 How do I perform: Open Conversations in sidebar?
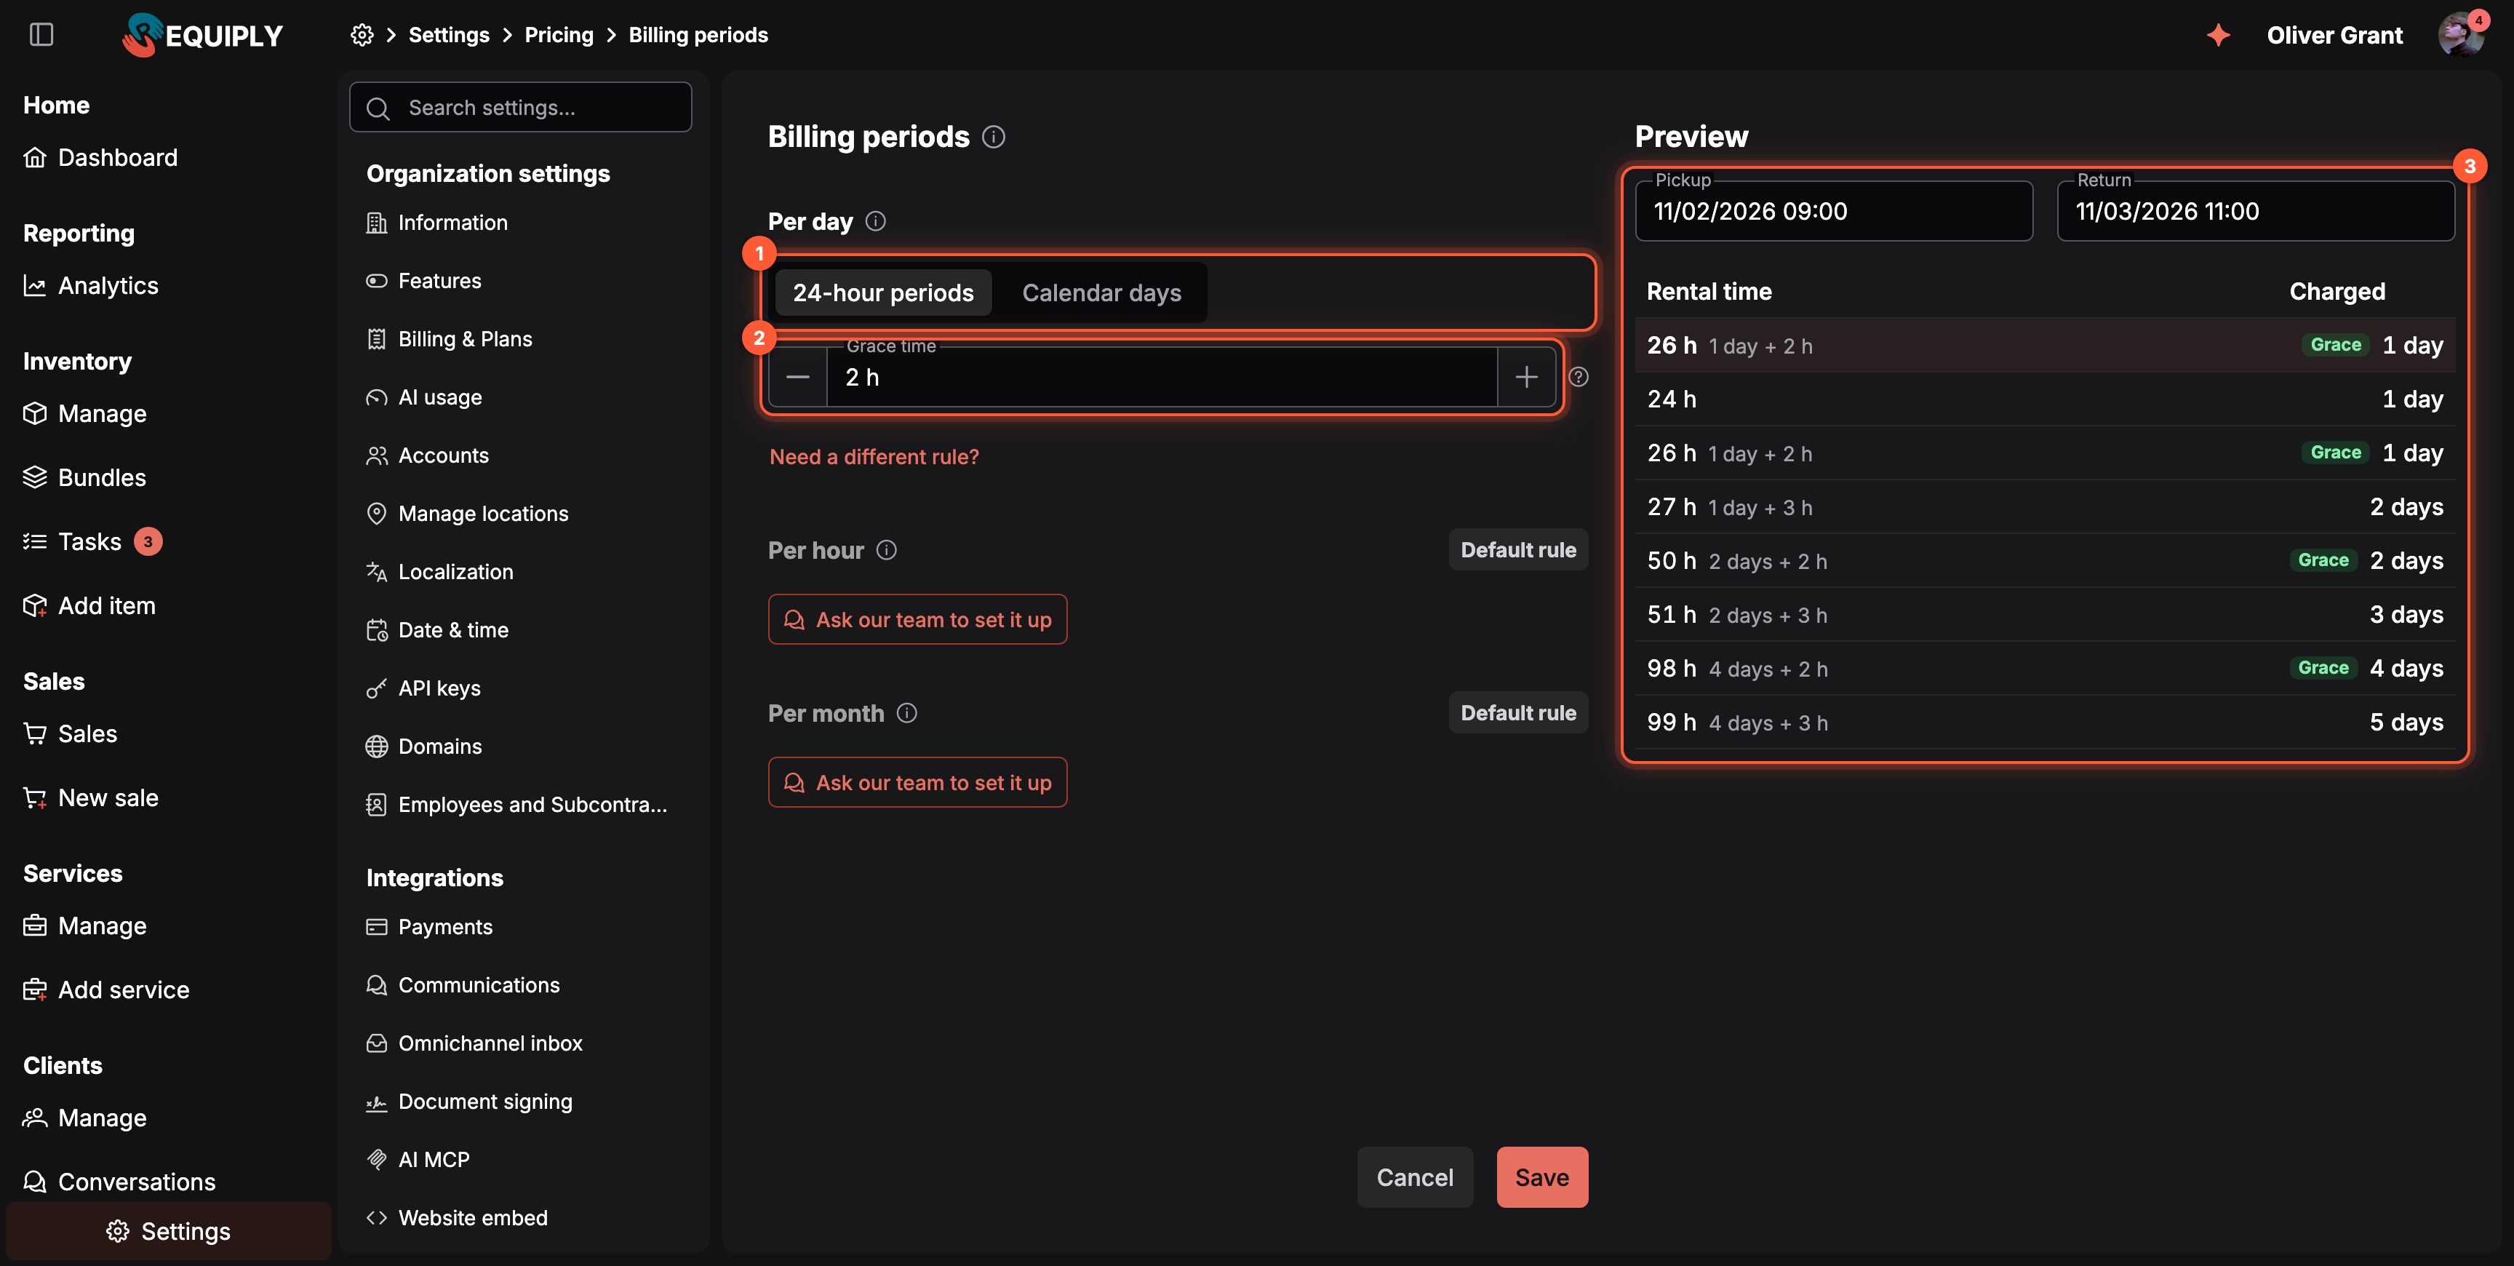[x=119, y=1182]
